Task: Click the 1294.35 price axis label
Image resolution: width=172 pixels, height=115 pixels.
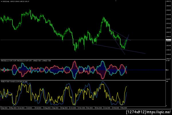Action: 169,19
